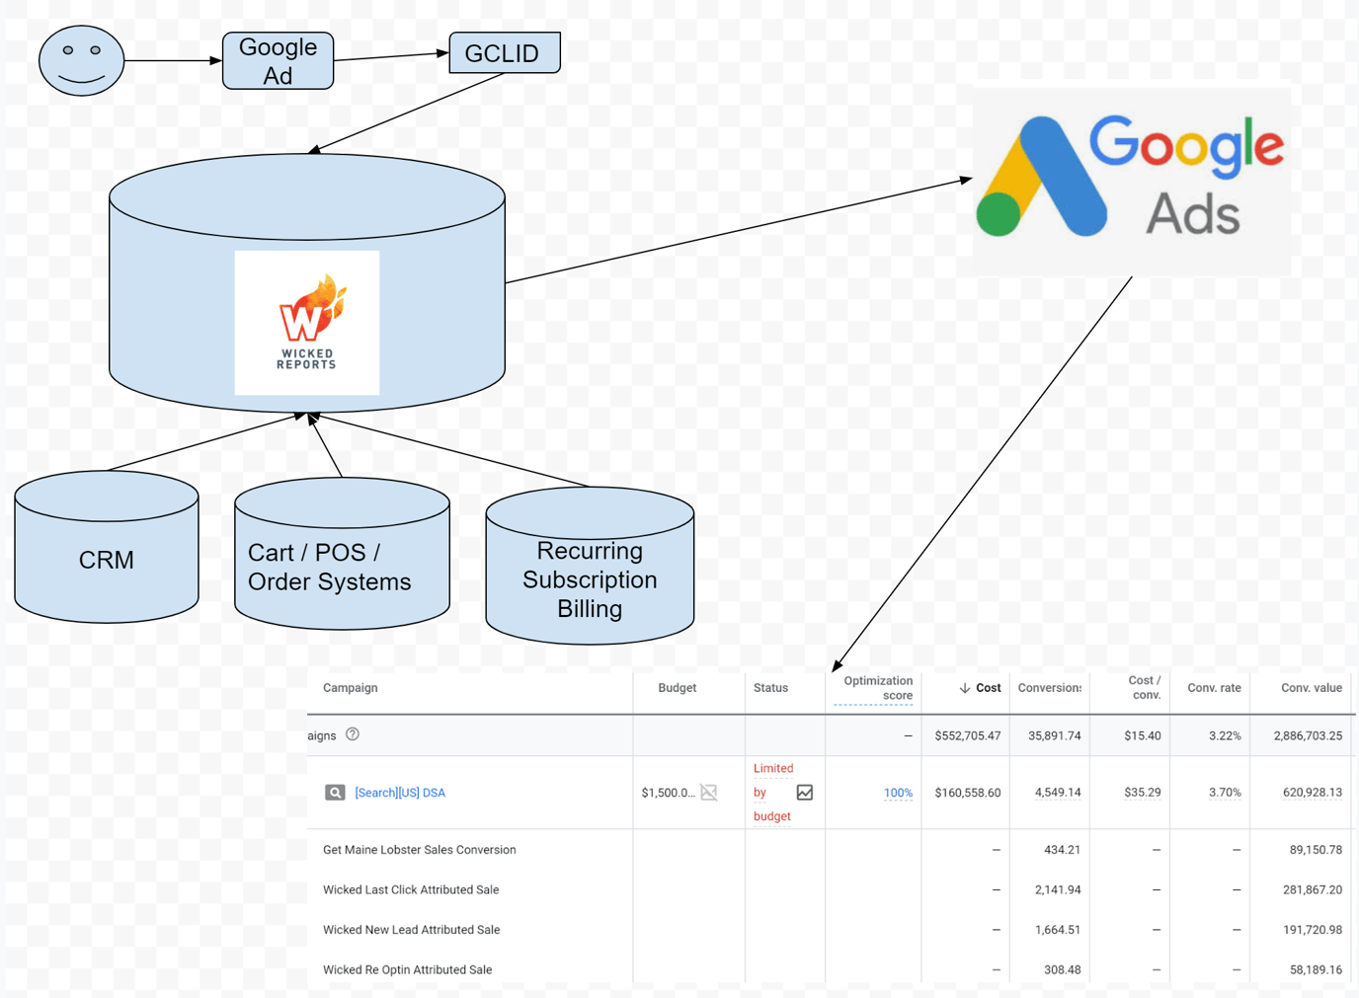Click the Limited by budget status text
The height and width of the screenshot is (998, 1359).
click(x=773, y=792)
